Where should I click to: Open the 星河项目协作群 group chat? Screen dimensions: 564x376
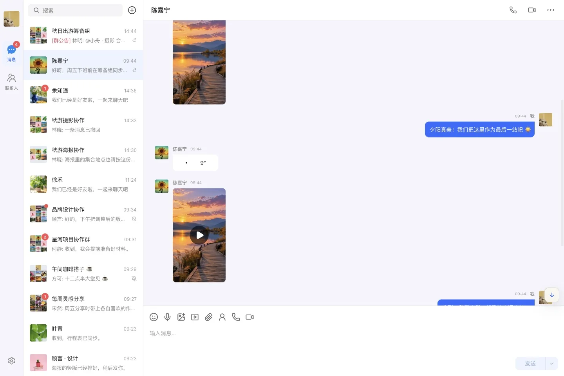[x=83, y=244]
